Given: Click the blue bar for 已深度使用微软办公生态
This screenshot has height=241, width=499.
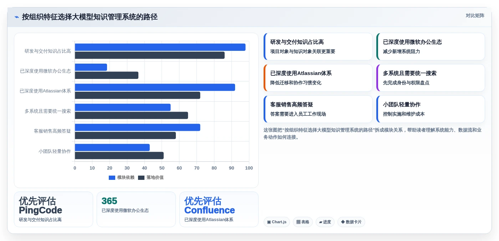Looking at the screenshot, I should click(91, 67).
